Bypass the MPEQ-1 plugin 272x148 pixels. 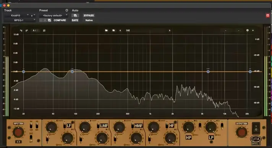pyautogui.click(x=89, y=15)
